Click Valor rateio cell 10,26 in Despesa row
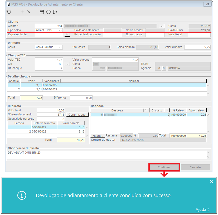Viewport: 218px width, 215px height. click(196, 115)
